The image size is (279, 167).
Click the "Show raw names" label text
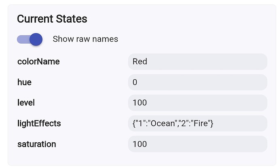pos(85,39)
